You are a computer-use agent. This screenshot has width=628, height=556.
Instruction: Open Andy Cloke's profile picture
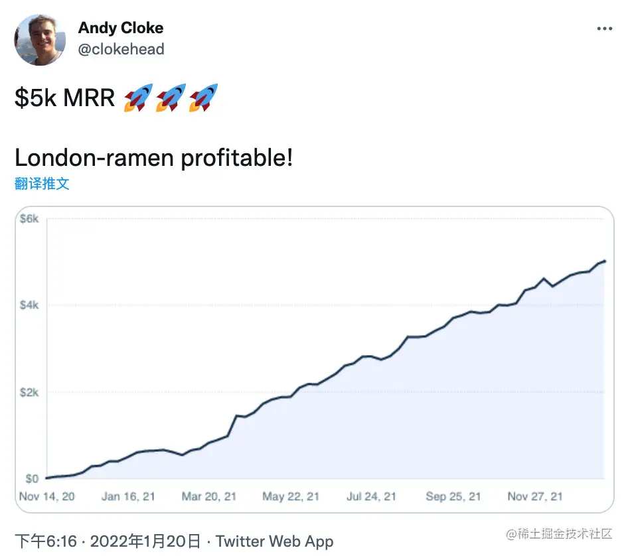[40, 40]
